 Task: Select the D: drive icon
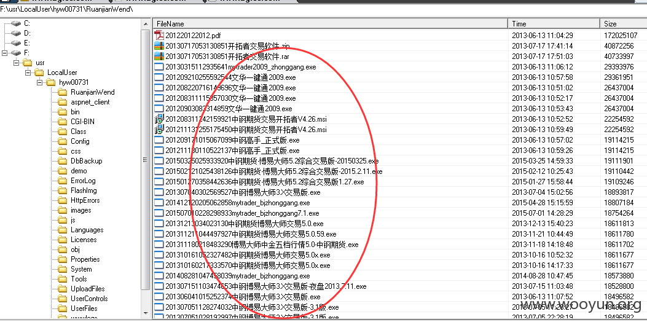click(16, 33)
